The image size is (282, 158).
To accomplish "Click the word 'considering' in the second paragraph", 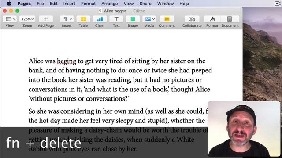I will point(77,111).
